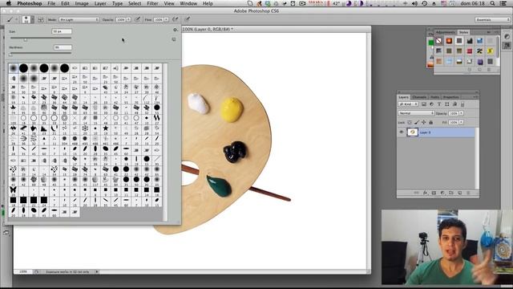The width and height of the screenshot is (513, 289).
Task: Filter for smart objects icon
Action: [454, 104]
